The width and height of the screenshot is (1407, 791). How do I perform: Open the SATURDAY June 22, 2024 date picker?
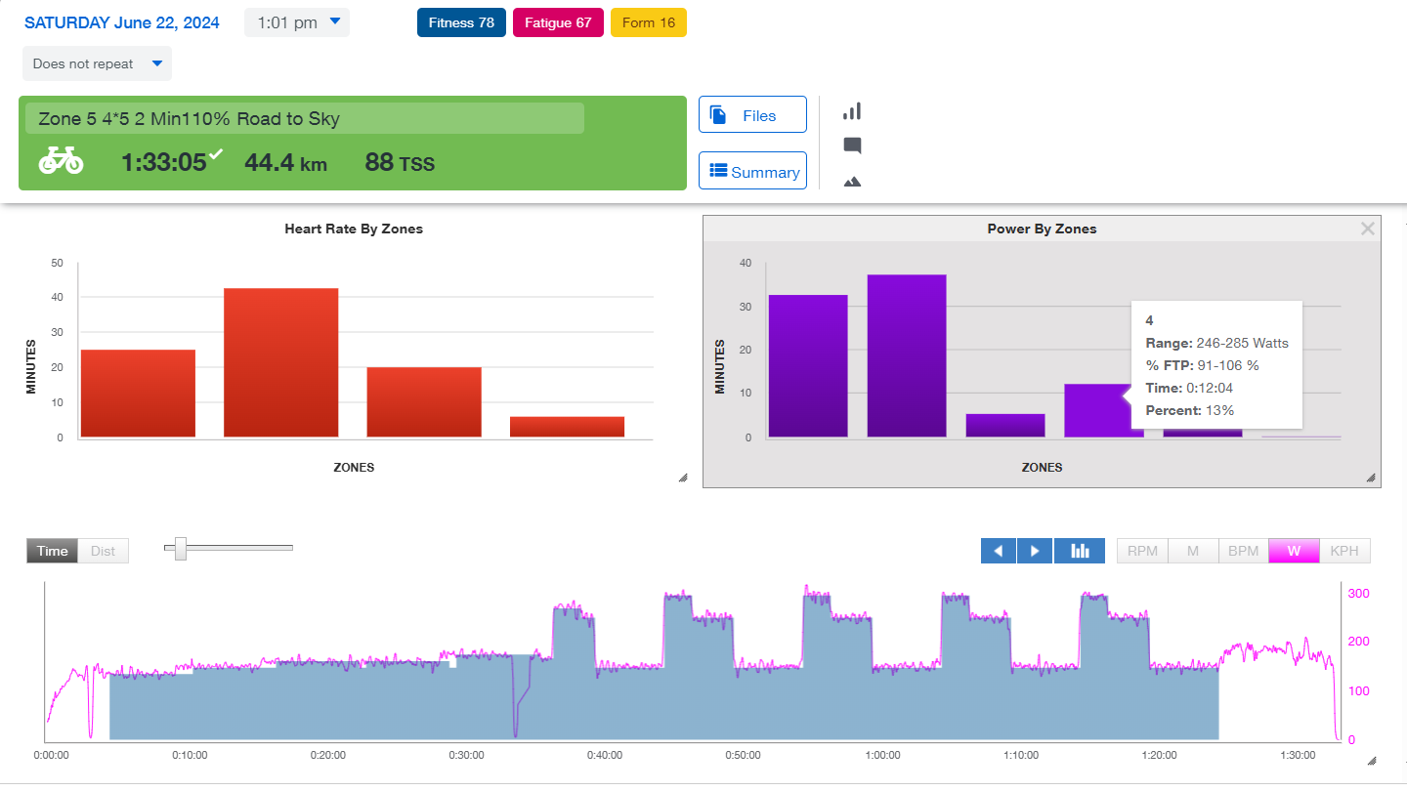point(122,22)
